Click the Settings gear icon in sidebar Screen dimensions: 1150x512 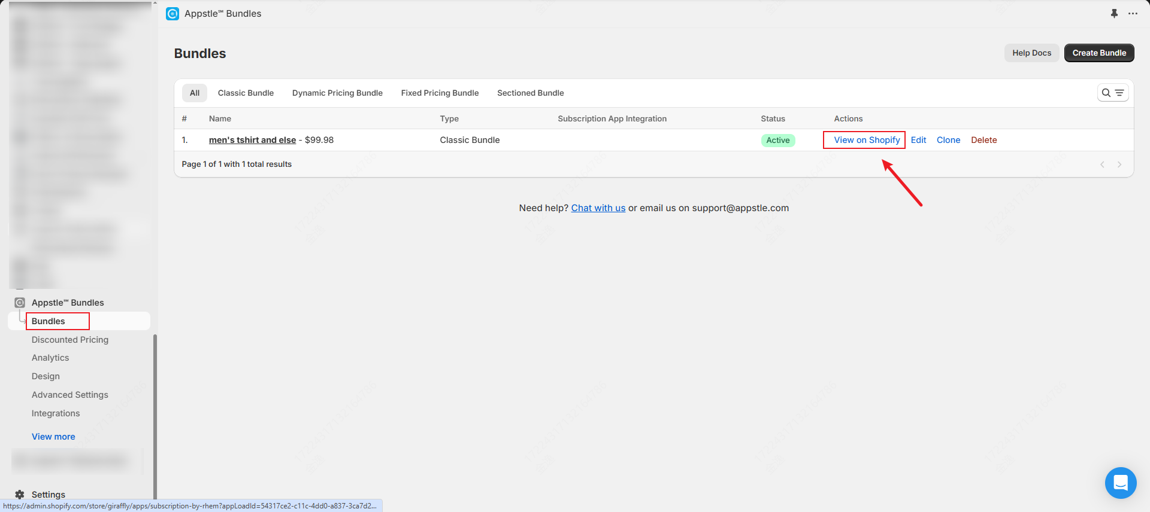[x=20, y=495]
